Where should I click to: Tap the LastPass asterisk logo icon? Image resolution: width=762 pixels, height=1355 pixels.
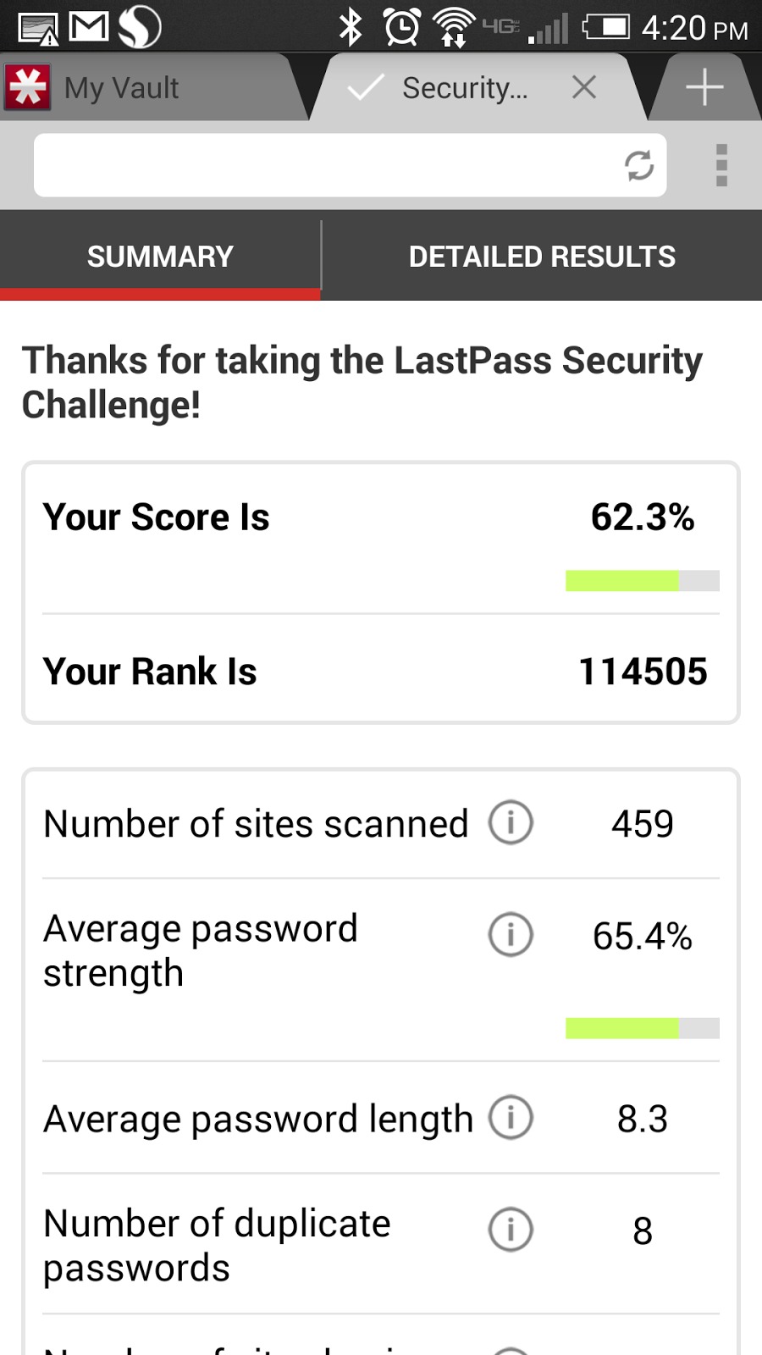(28, 87)
